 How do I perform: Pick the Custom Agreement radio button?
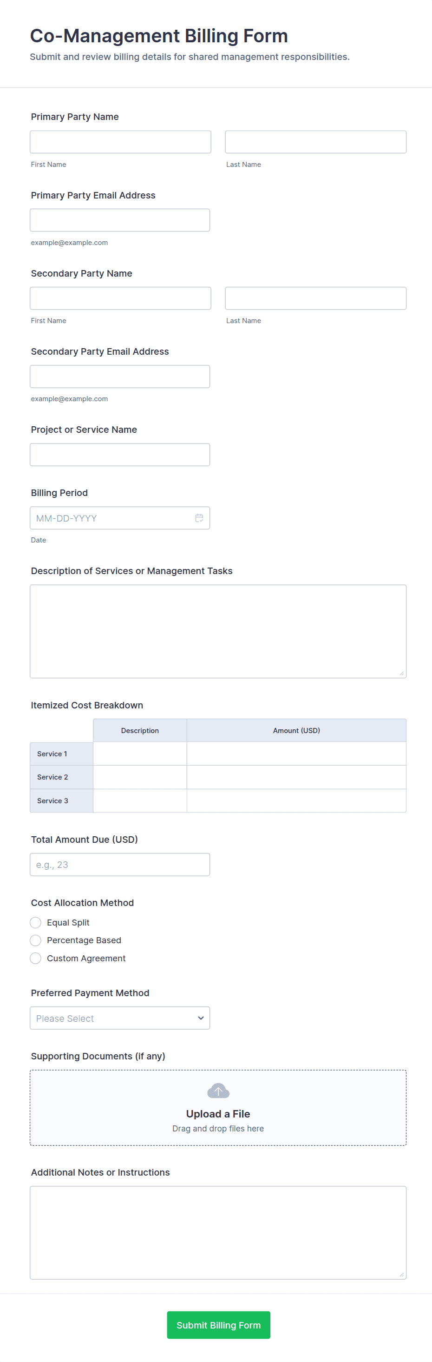[x=35, y=958]
